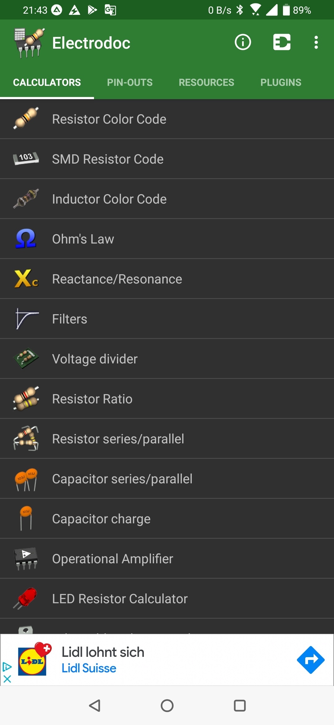Switch to the RESOURCES tab
The image size is (334, 725).
click(206, 82)
